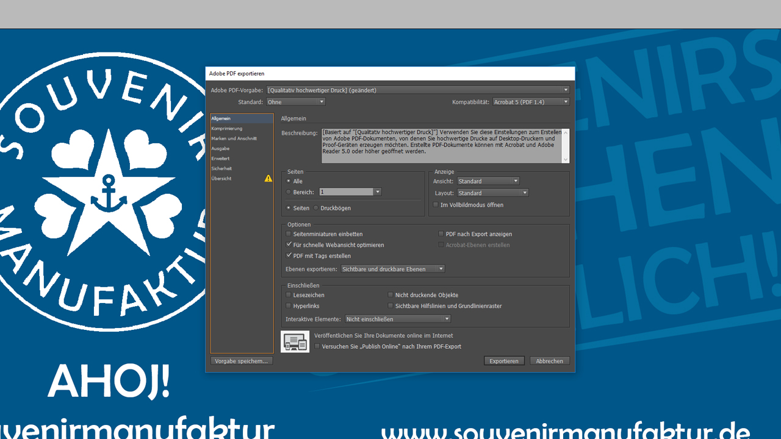Screen dimensions: 781x439
Task: Open the Ansicht dropdown
Action: (x=489, y=181)
